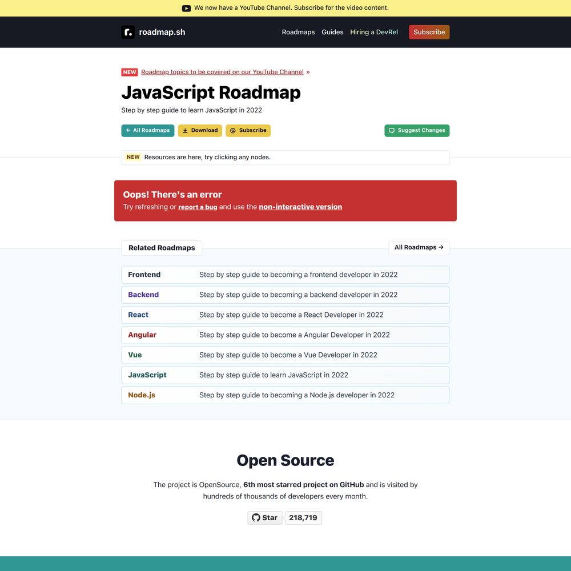Click the frontend developer in 2022 description

298,275
